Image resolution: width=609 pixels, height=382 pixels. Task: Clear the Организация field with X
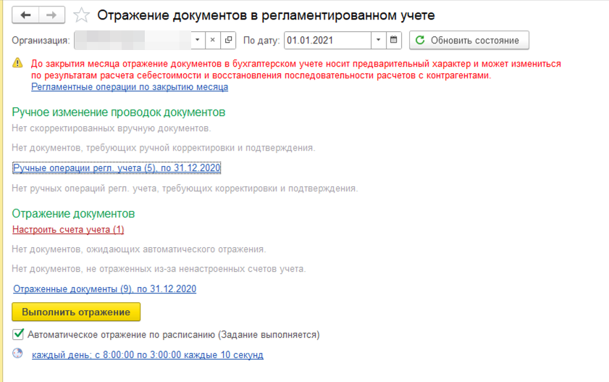[214, 40]
